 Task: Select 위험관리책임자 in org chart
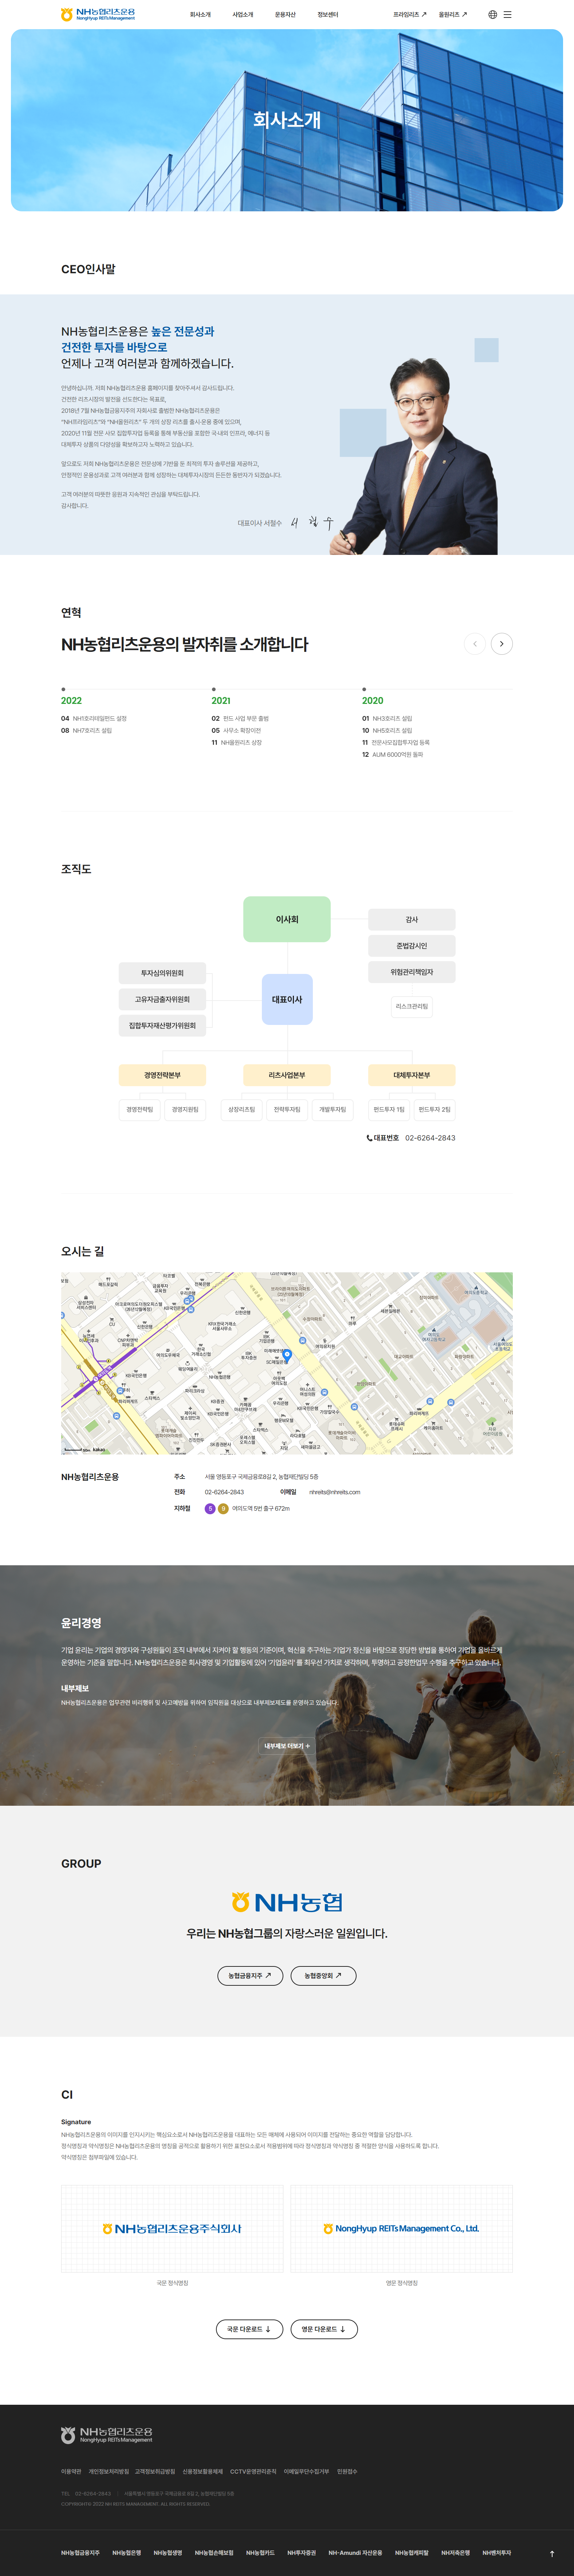coord(412,972)
